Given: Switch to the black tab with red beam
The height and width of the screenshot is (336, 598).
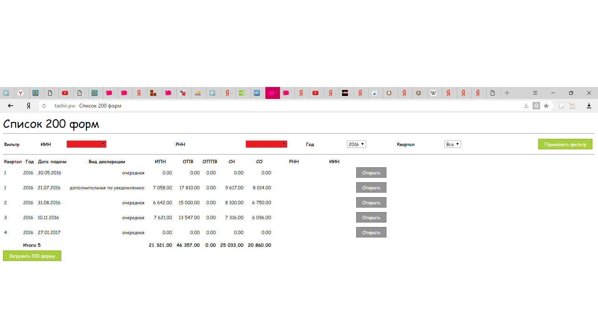Looking at the screenshot, I should tap(345, 93).
